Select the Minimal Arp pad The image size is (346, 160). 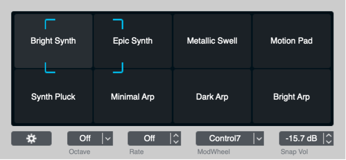click(133, 97)
